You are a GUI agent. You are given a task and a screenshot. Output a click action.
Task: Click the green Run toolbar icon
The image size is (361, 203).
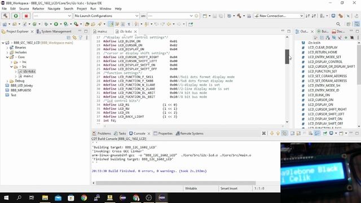point(56,24)
